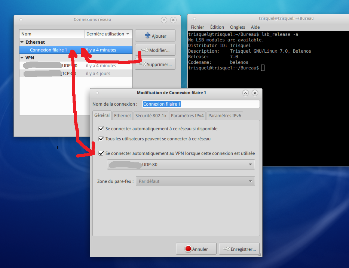Image resolution: width=349 pixels, height=268 pixels.
Task: Click the plus icon on Ajouter button
Action: click(x=147, y=35)
